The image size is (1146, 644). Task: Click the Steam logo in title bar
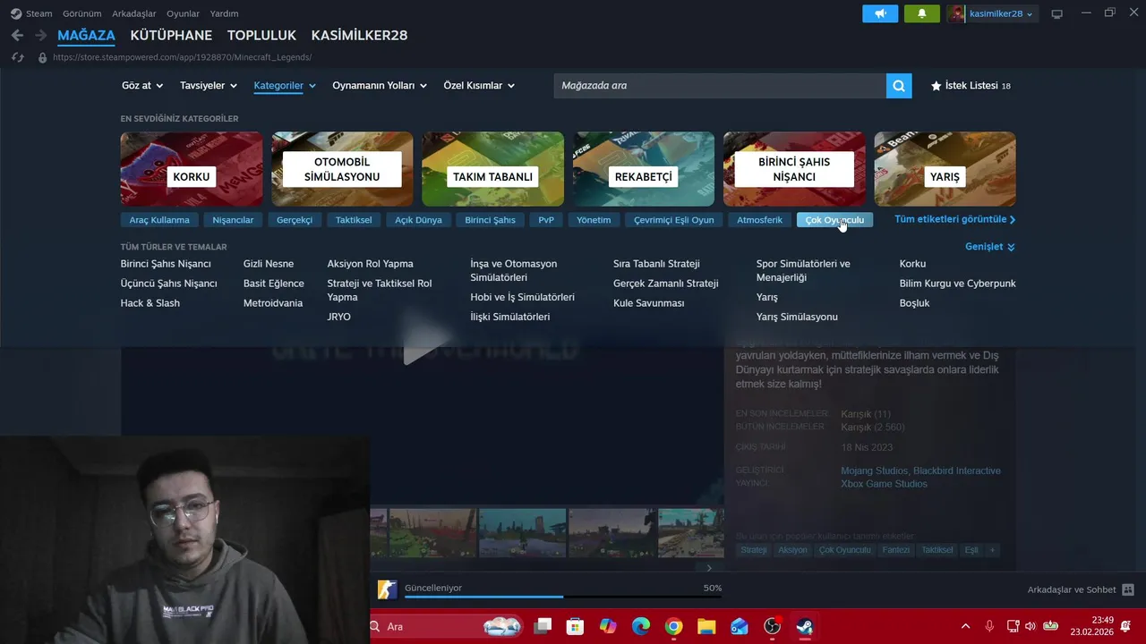coord(16,13)
